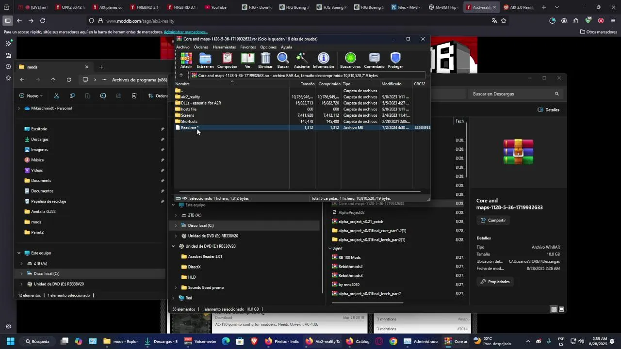This screenshot has width=621, height=349.
Task: Open Windows Start menu
Action: (10, 341)
